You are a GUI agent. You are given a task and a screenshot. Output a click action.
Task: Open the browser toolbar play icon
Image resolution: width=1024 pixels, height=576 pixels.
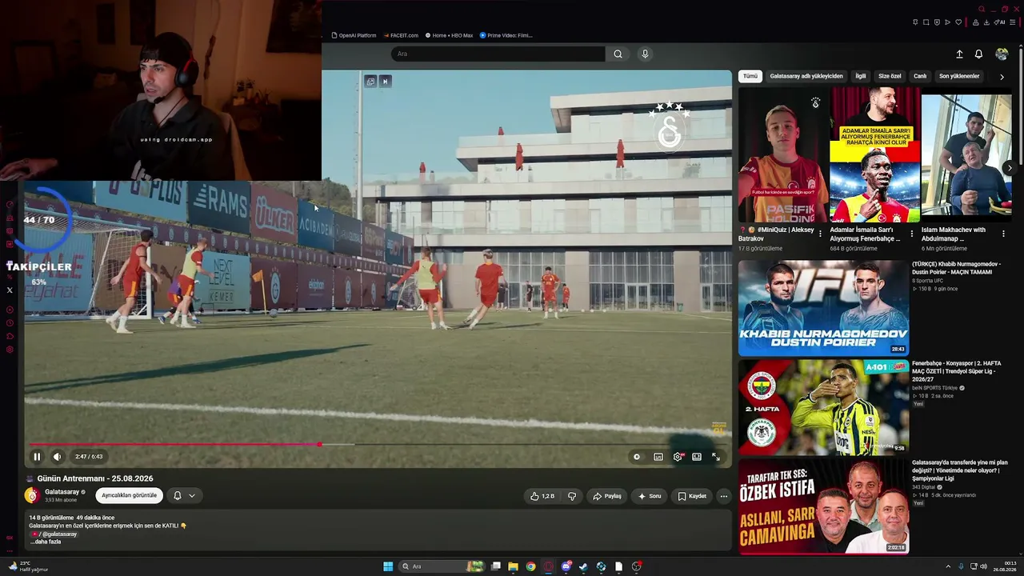point(947,22)
